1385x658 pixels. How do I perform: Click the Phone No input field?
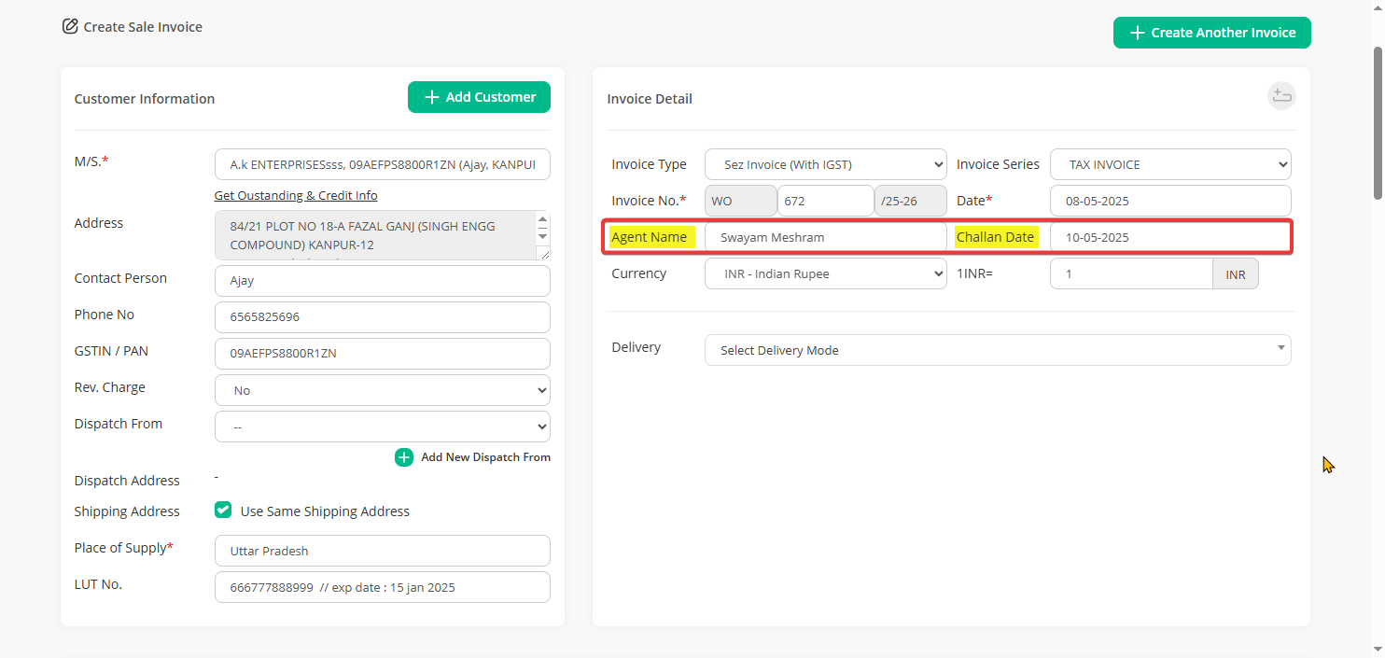pos(382,317)
